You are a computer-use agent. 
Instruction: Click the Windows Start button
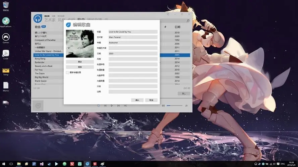[3, 164]
